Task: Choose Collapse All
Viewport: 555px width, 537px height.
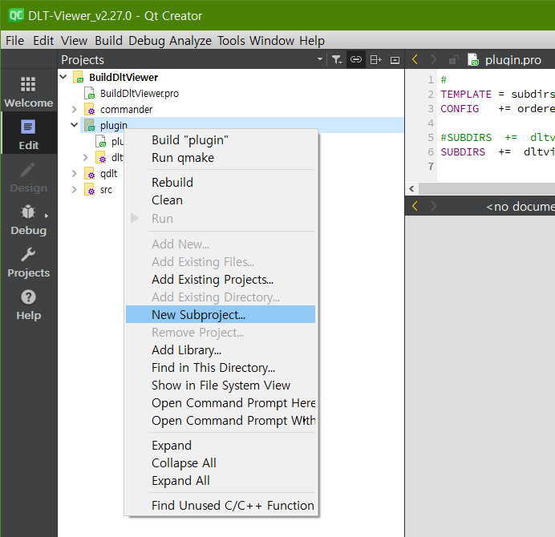Action: coord(221,463)
